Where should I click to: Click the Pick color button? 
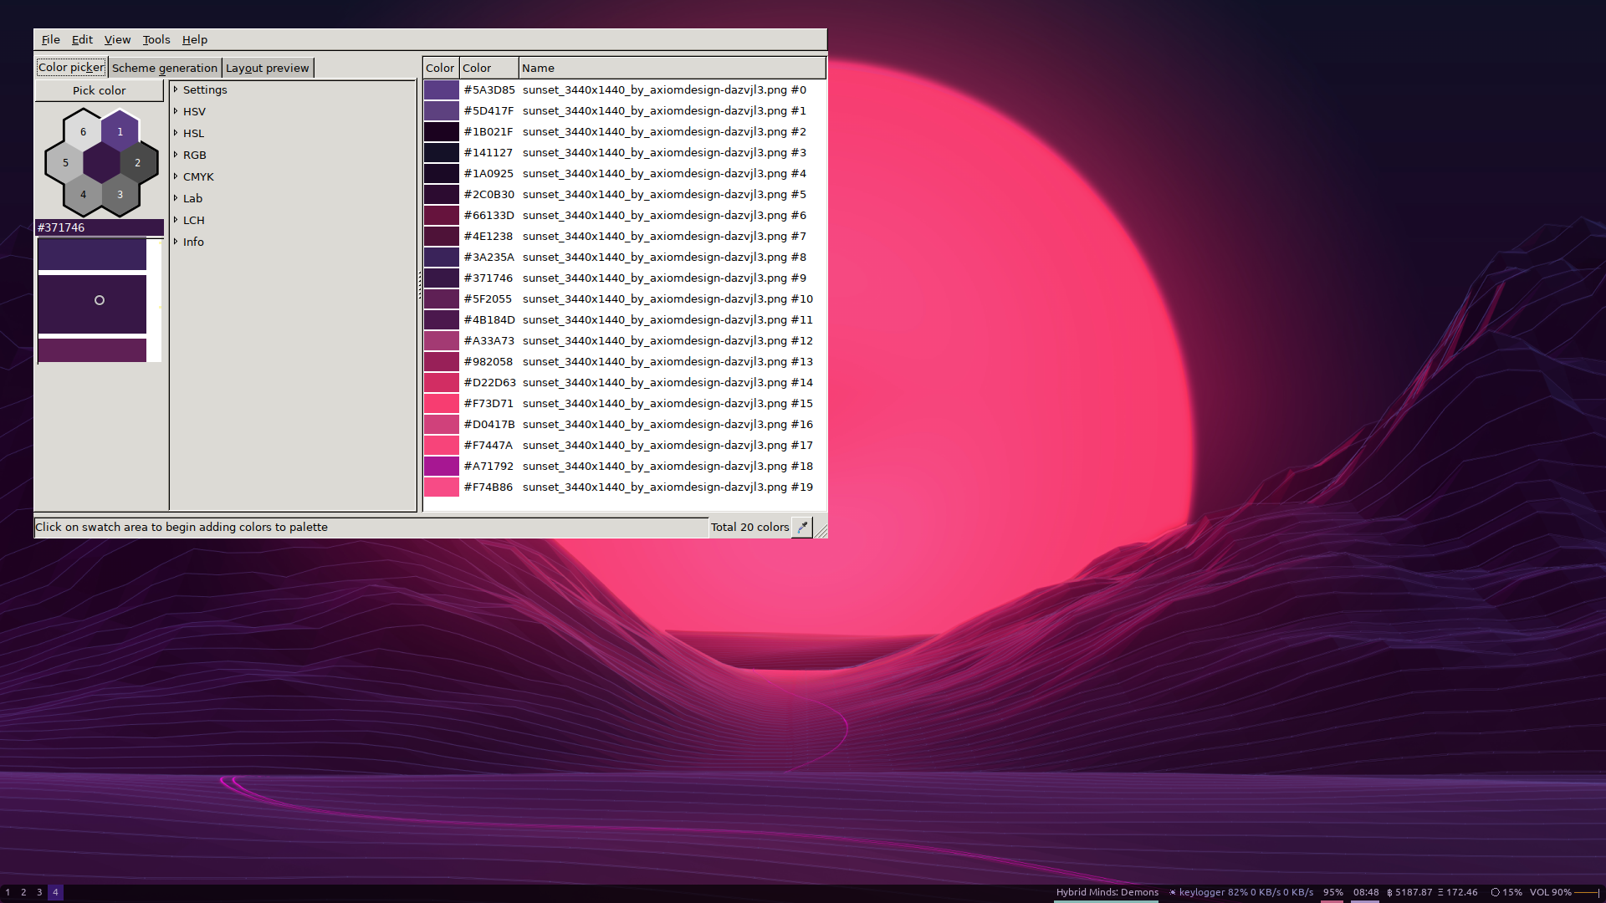tap(99, 90)
